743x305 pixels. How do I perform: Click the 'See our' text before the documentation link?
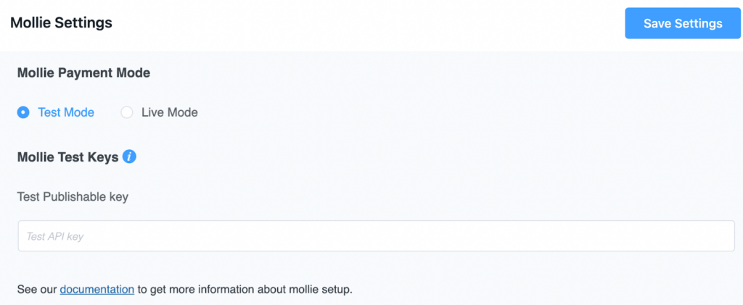[37, 289]
